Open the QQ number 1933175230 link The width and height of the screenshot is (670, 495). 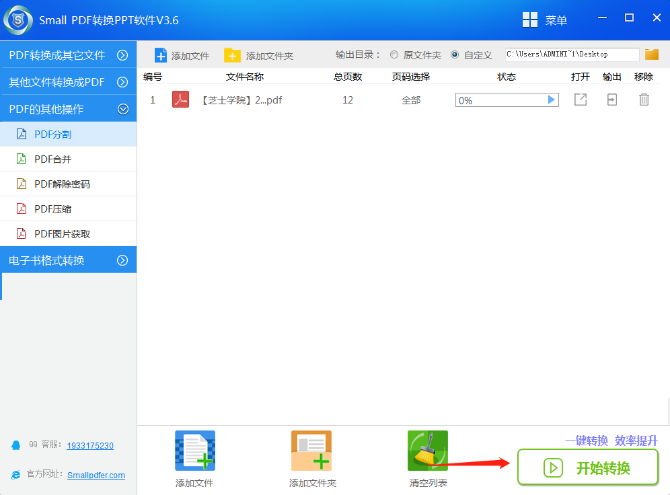click(90, 445)
